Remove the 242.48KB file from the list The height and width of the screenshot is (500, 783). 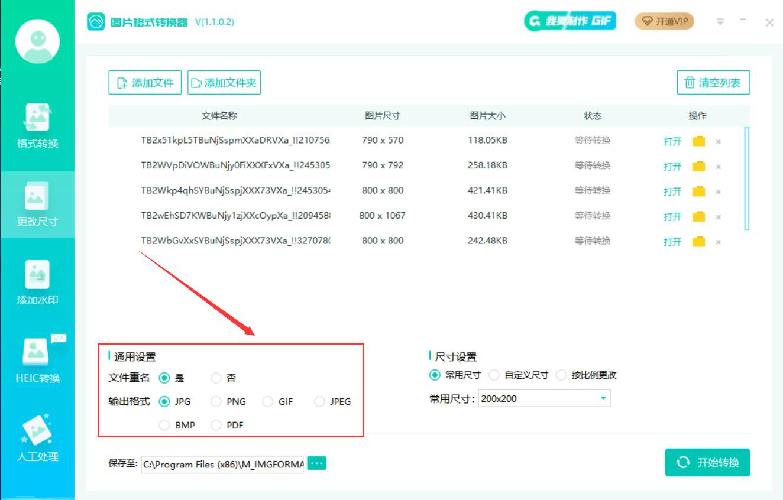point(719,242)
